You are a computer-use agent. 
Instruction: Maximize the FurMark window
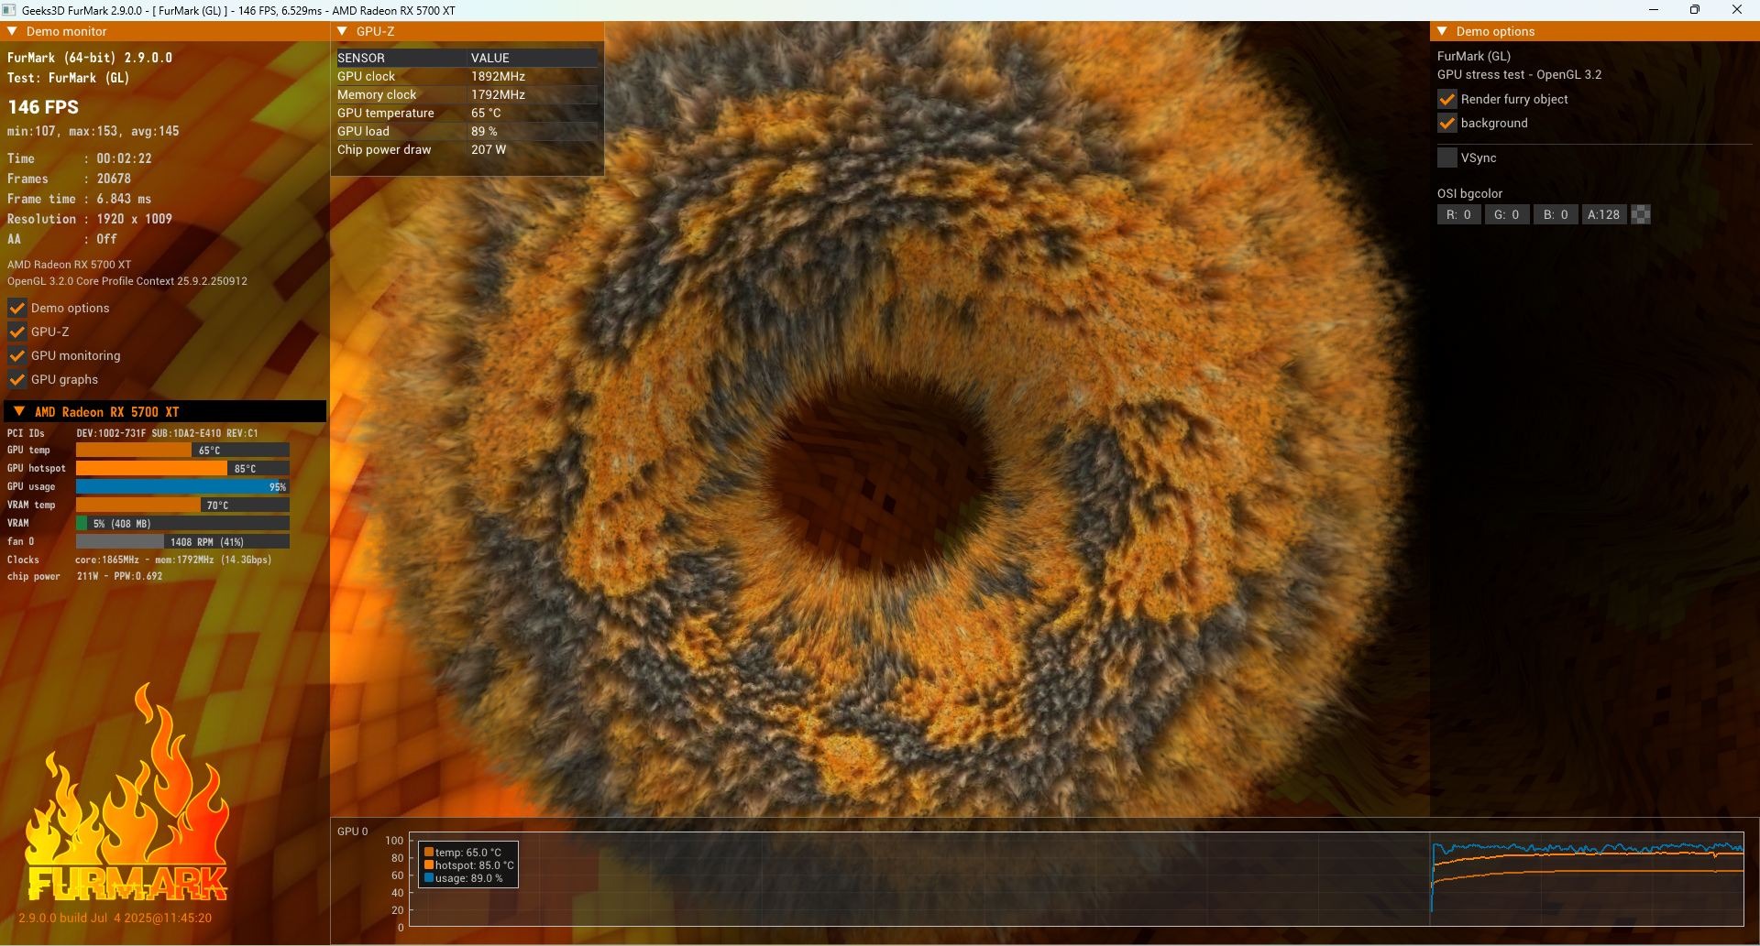pos(1695,10)
